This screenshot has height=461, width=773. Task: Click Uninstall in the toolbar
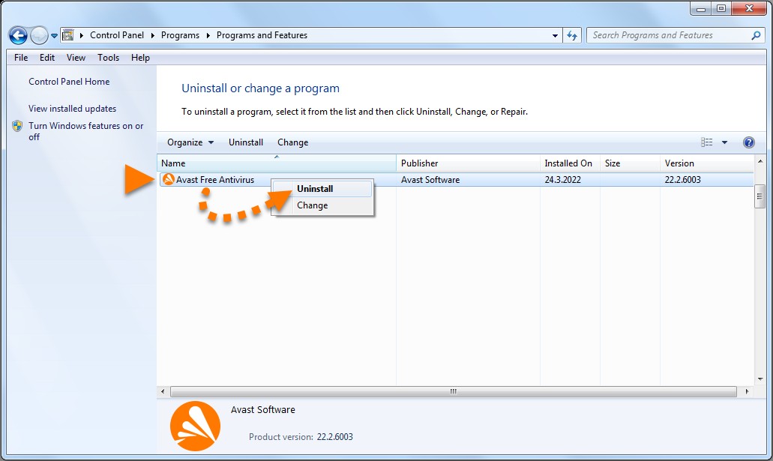(x=245, y=142)
